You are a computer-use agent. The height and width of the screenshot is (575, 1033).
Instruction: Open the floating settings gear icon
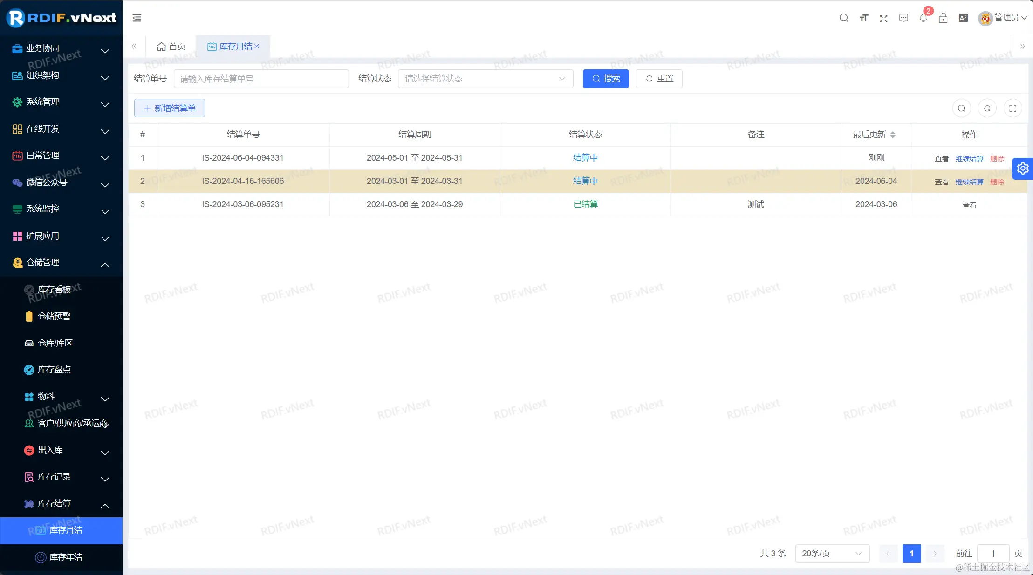(1023, 169)
